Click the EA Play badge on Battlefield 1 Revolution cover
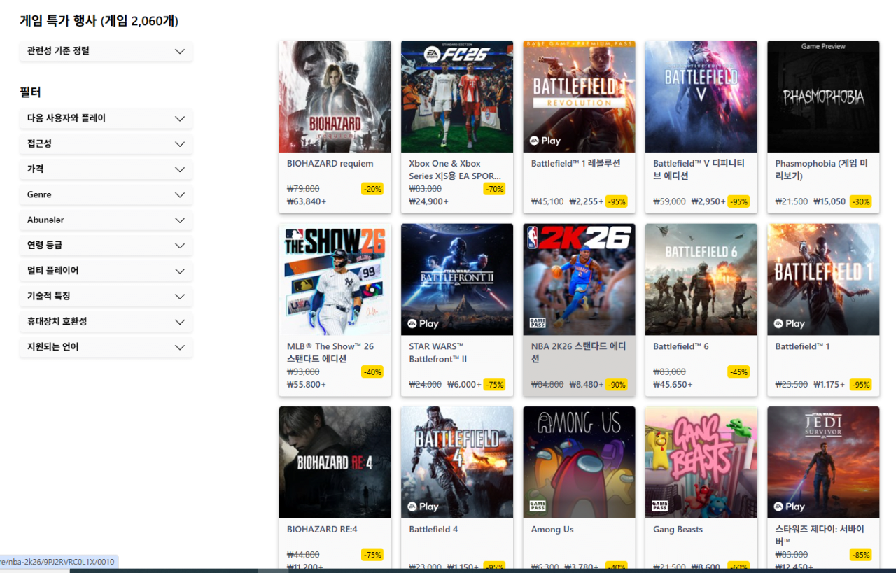 [545, 141]
